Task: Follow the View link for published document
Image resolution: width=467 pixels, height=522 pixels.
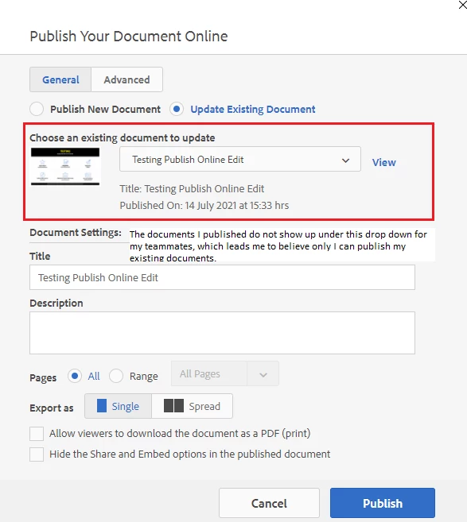Action: (384, 162)
